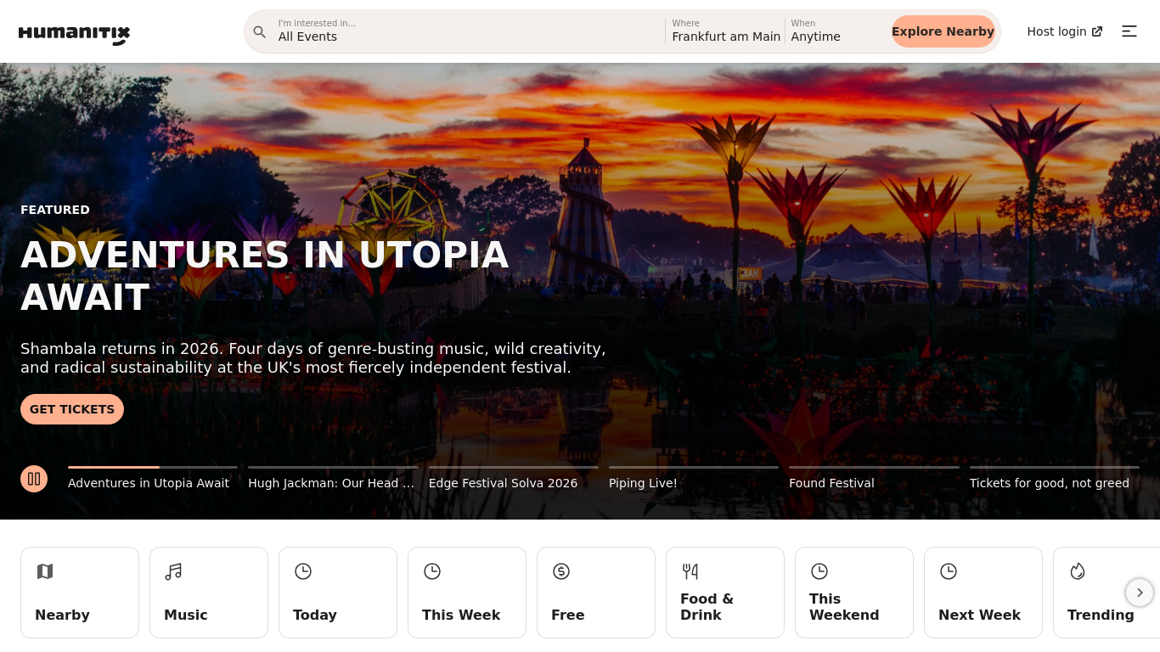Click the Shambala returns in 2026 description
The image size is (1160, 652).
click(x=313, y=358)
